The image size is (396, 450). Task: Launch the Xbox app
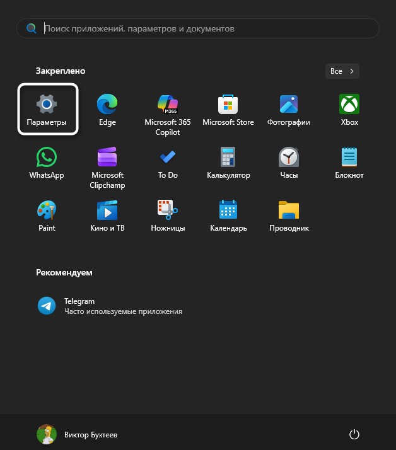349,110
